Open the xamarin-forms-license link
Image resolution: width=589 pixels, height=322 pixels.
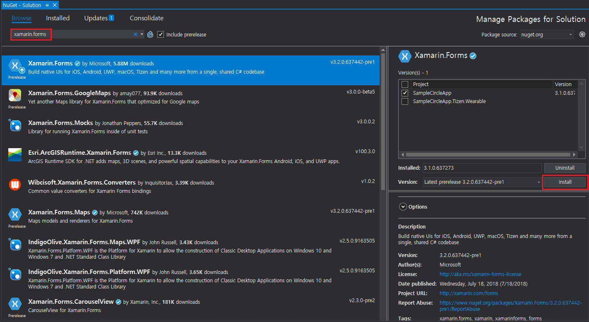point(480,274)
